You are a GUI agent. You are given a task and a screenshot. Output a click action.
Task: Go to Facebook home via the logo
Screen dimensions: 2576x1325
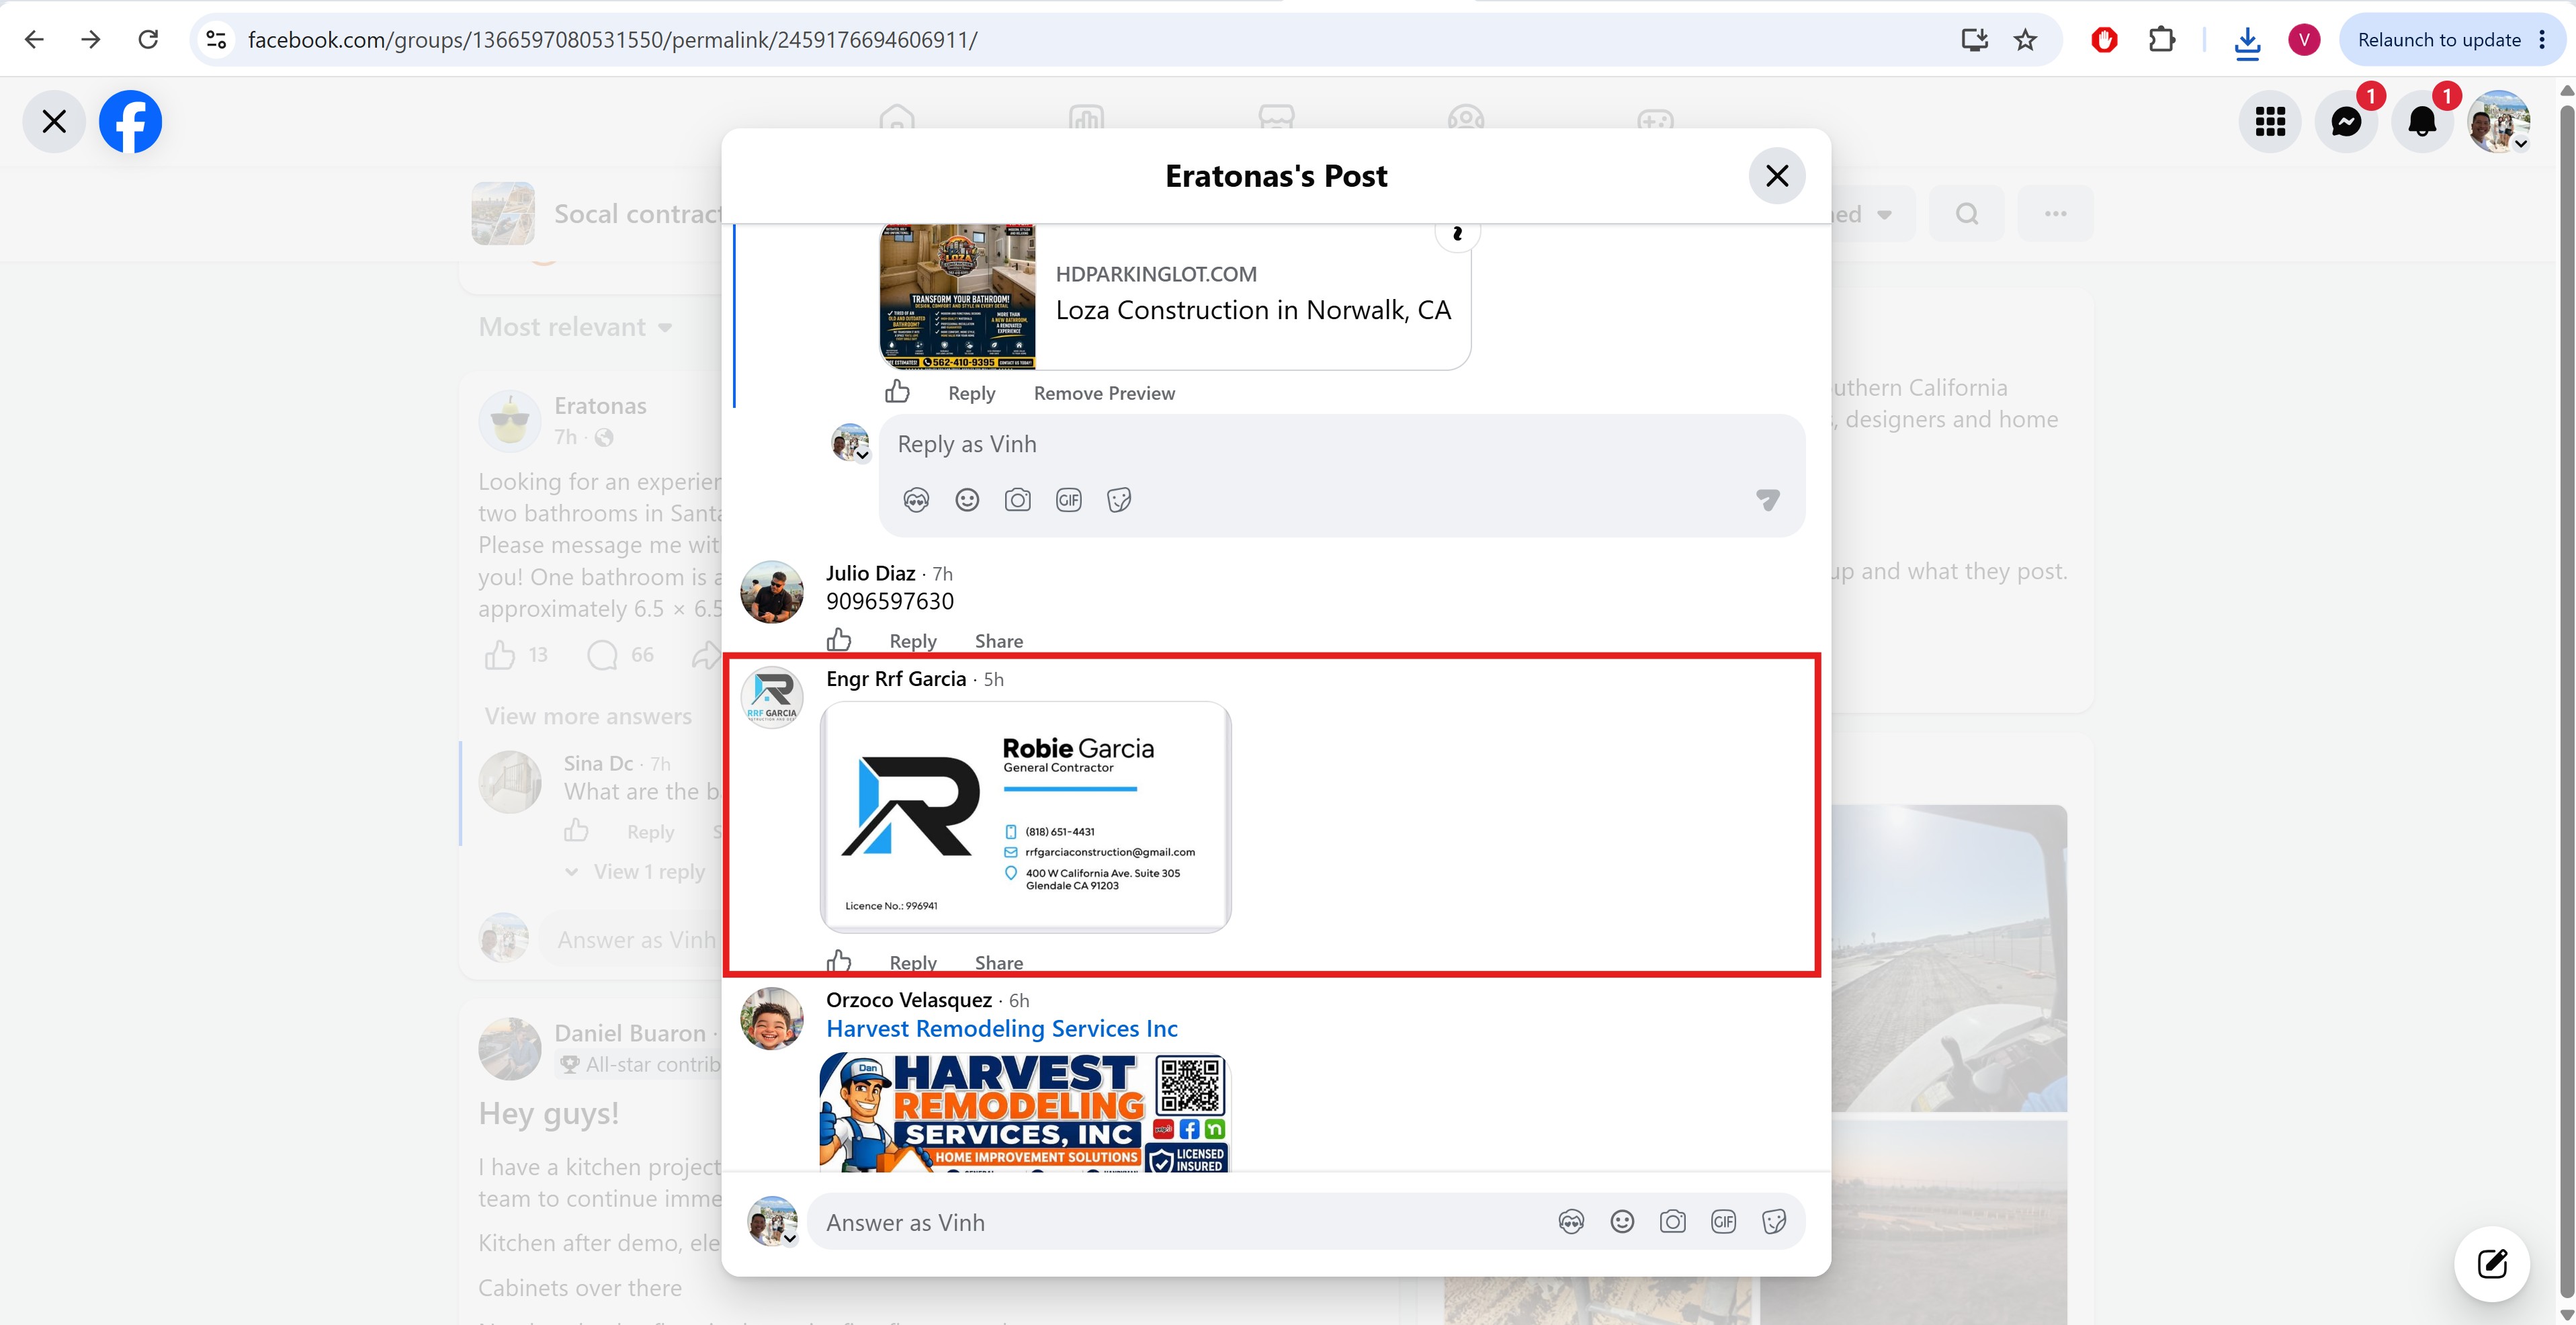130,122
